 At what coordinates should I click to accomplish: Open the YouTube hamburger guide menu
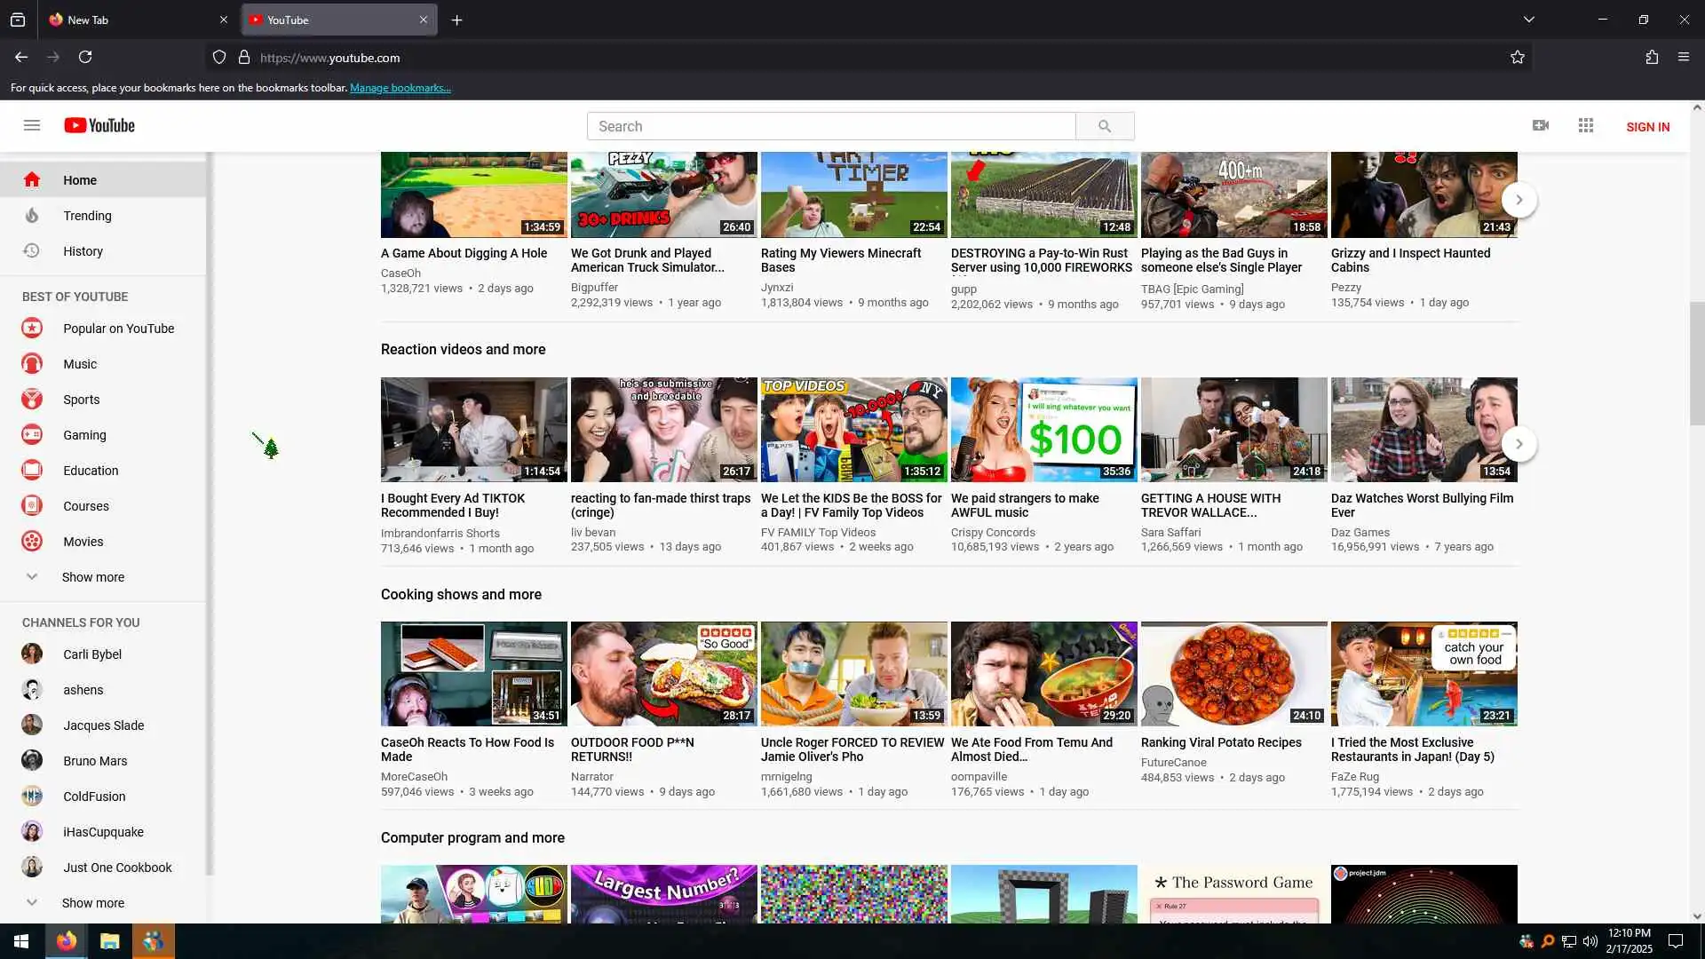32,125
